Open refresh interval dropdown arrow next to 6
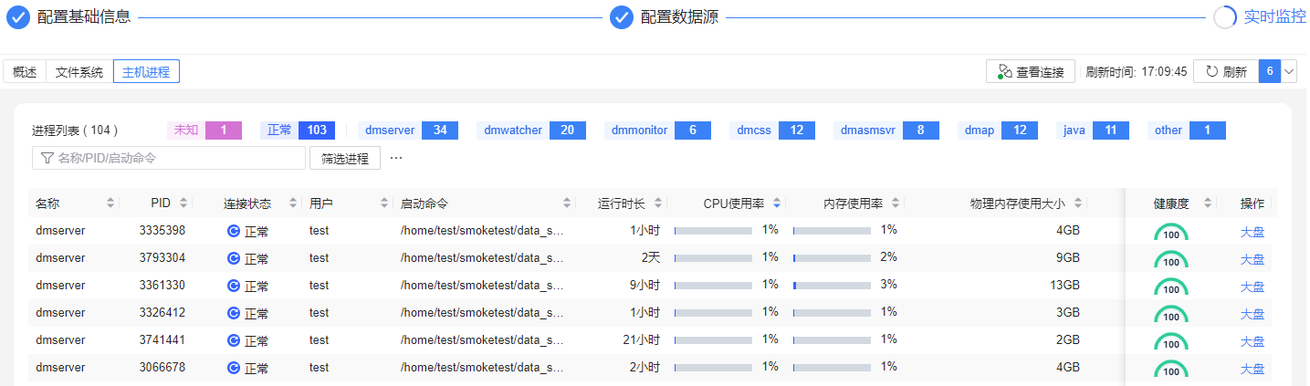1310x386 pixels. [x=1289, y=71]
